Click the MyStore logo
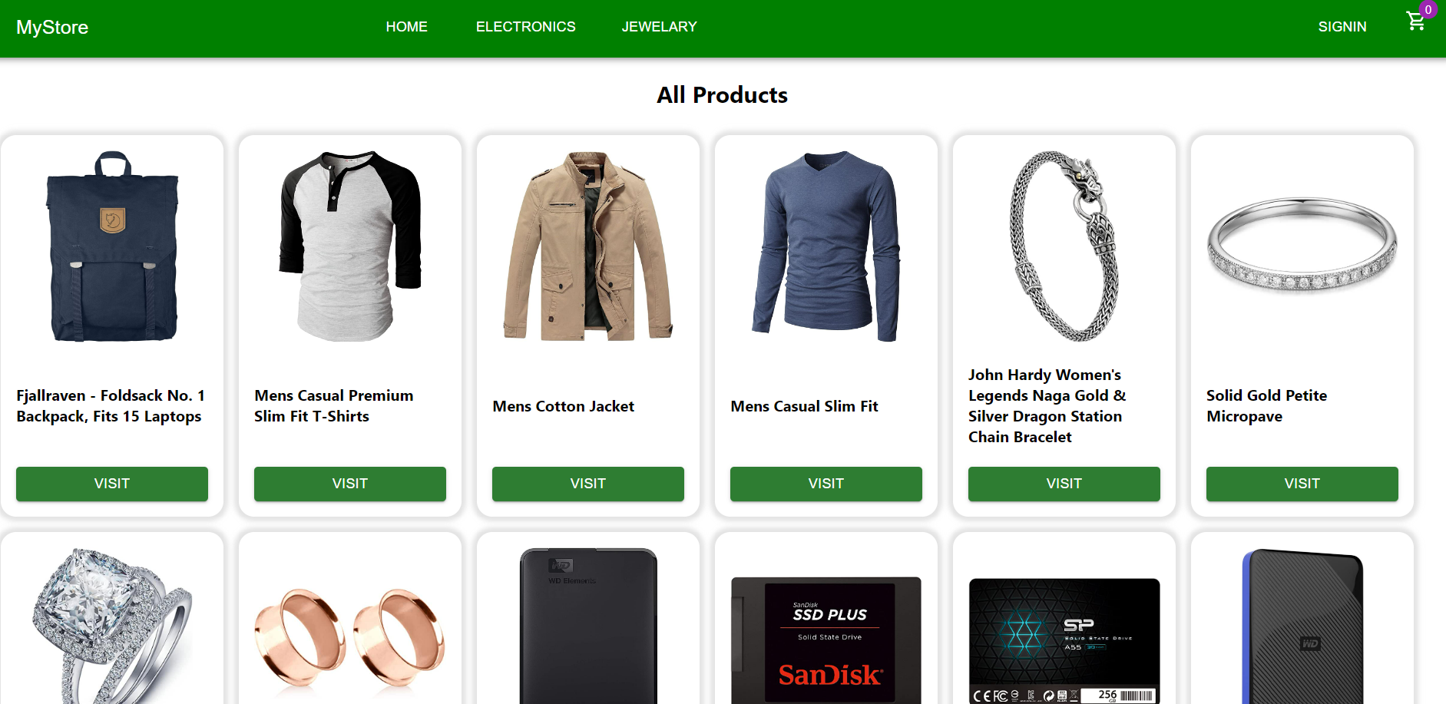 coord(52,28)
